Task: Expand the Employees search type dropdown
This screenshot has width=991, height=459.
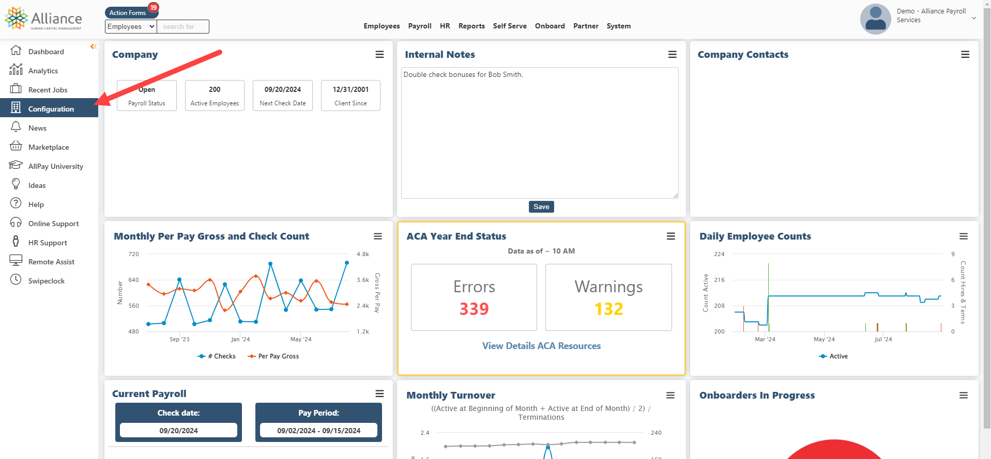Action: coord(131,26)
